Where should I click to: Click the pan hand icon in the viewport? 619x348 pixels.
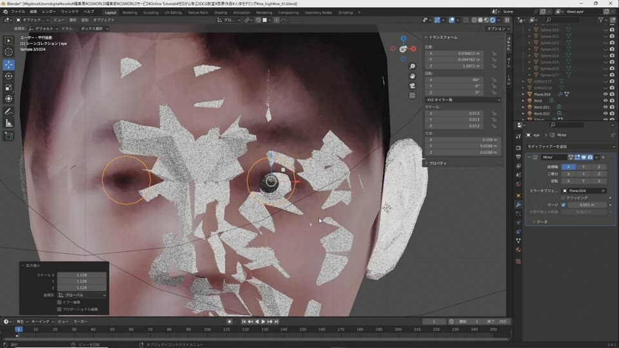(x=412, y=76)
